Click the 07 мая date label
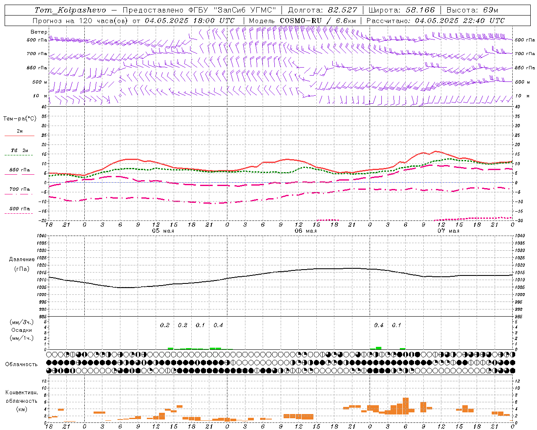This screenshot has width=537, height=430. [448, 231]
